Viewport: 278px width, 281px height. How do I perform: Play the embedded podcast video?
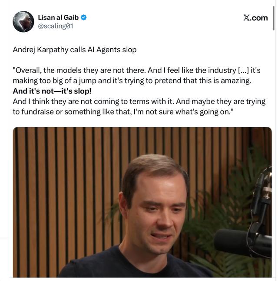coord(142,202)
